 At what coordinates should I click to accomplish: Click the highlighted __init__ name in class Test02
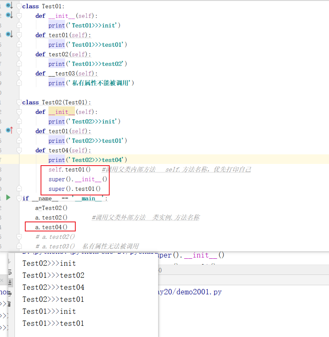pyautogui.click(x=62, y=112)
